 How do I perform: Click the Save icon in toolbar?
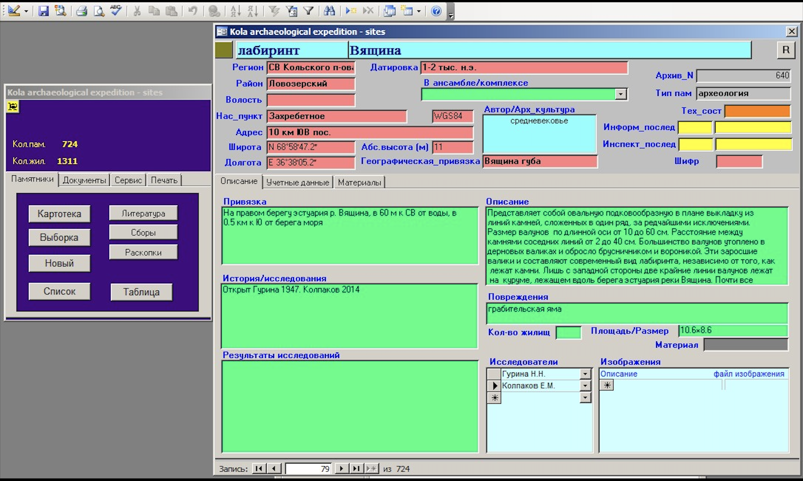coord(43,11)
